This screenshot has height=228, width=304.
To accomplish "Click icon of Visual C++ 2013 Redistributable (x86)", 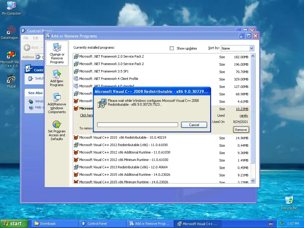I will pyautogui.click(x=76, y=167).
